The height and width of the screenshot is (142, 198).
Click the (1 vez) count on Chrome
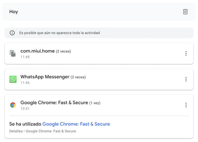coord(95,103)
